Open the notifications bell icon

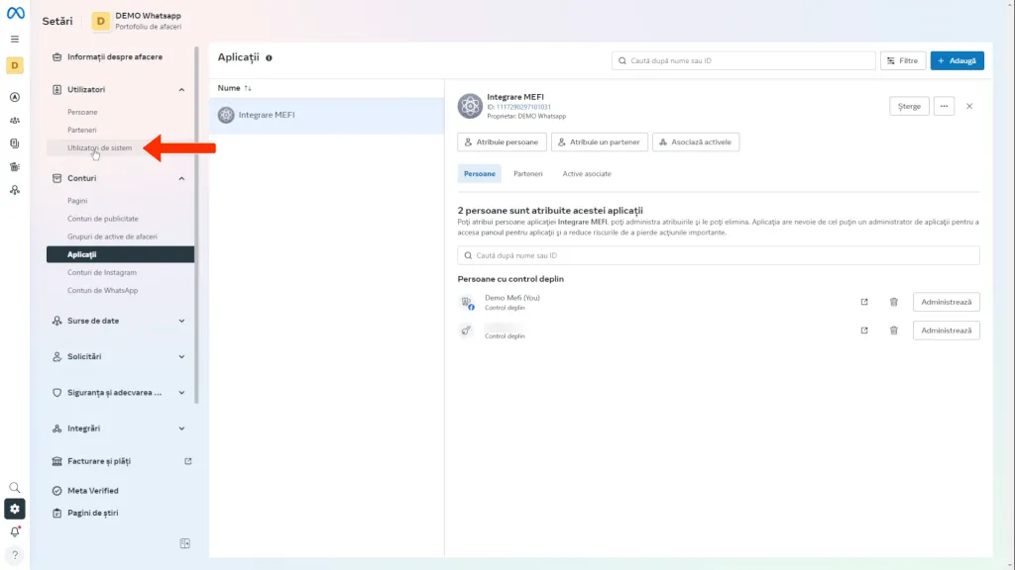click(15, 531)
